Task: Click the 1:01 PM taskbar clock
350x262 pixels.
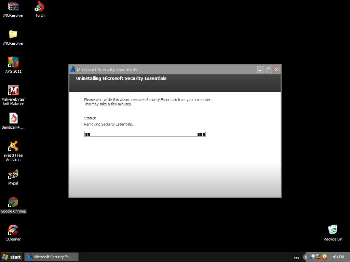Action: click(x=337, y=257)
